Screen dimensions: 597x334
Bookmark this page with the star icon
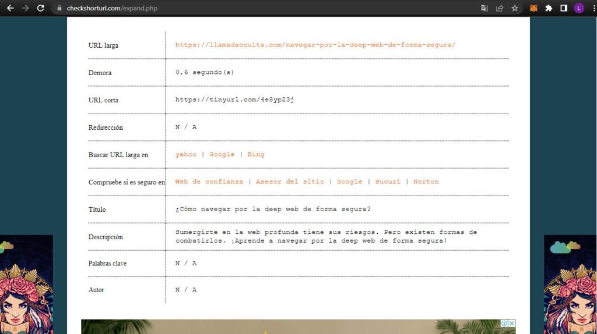point(515,8)
